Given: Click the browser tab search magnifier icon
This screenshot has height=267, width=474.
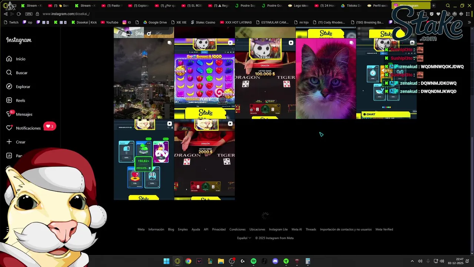Looking at the screenshot, I should 448,6.
